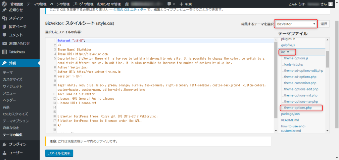Image resolution: width=339 pixels, height=160 pixels.
Task: Open the メニュー submenu item
Action: [9, 93]
